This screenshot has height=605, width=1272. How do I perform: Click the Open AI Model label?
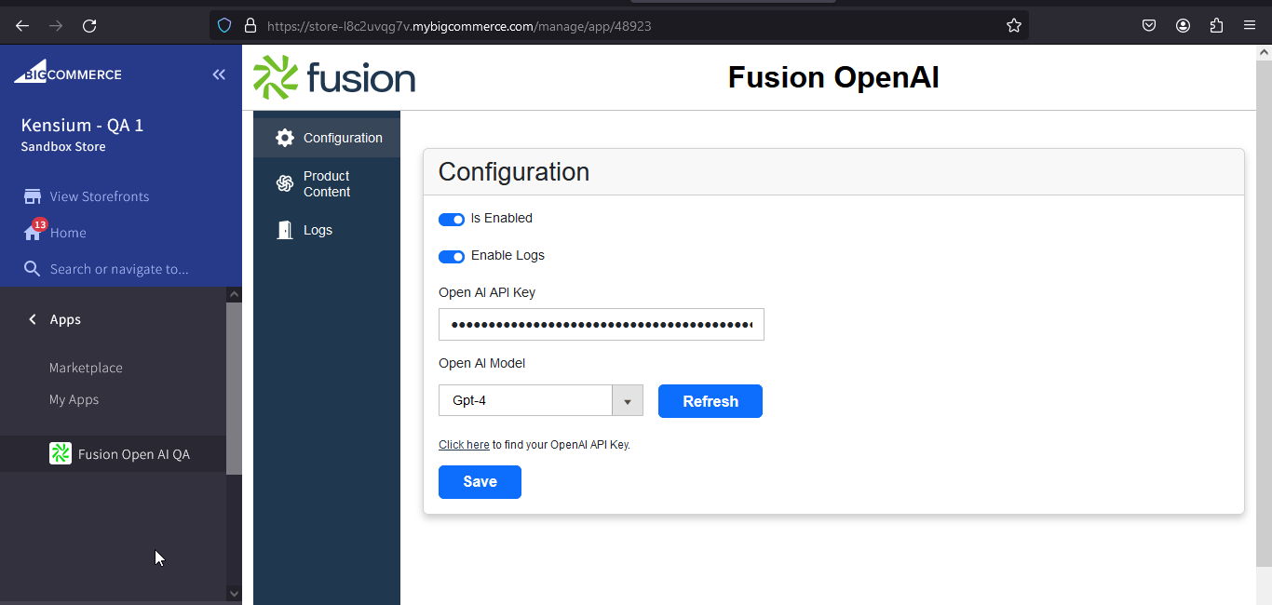pos(482,364)
